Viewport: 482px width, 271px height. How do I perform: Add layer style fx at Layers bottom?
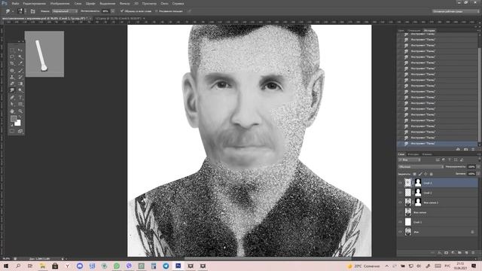(x=439, y=253)
